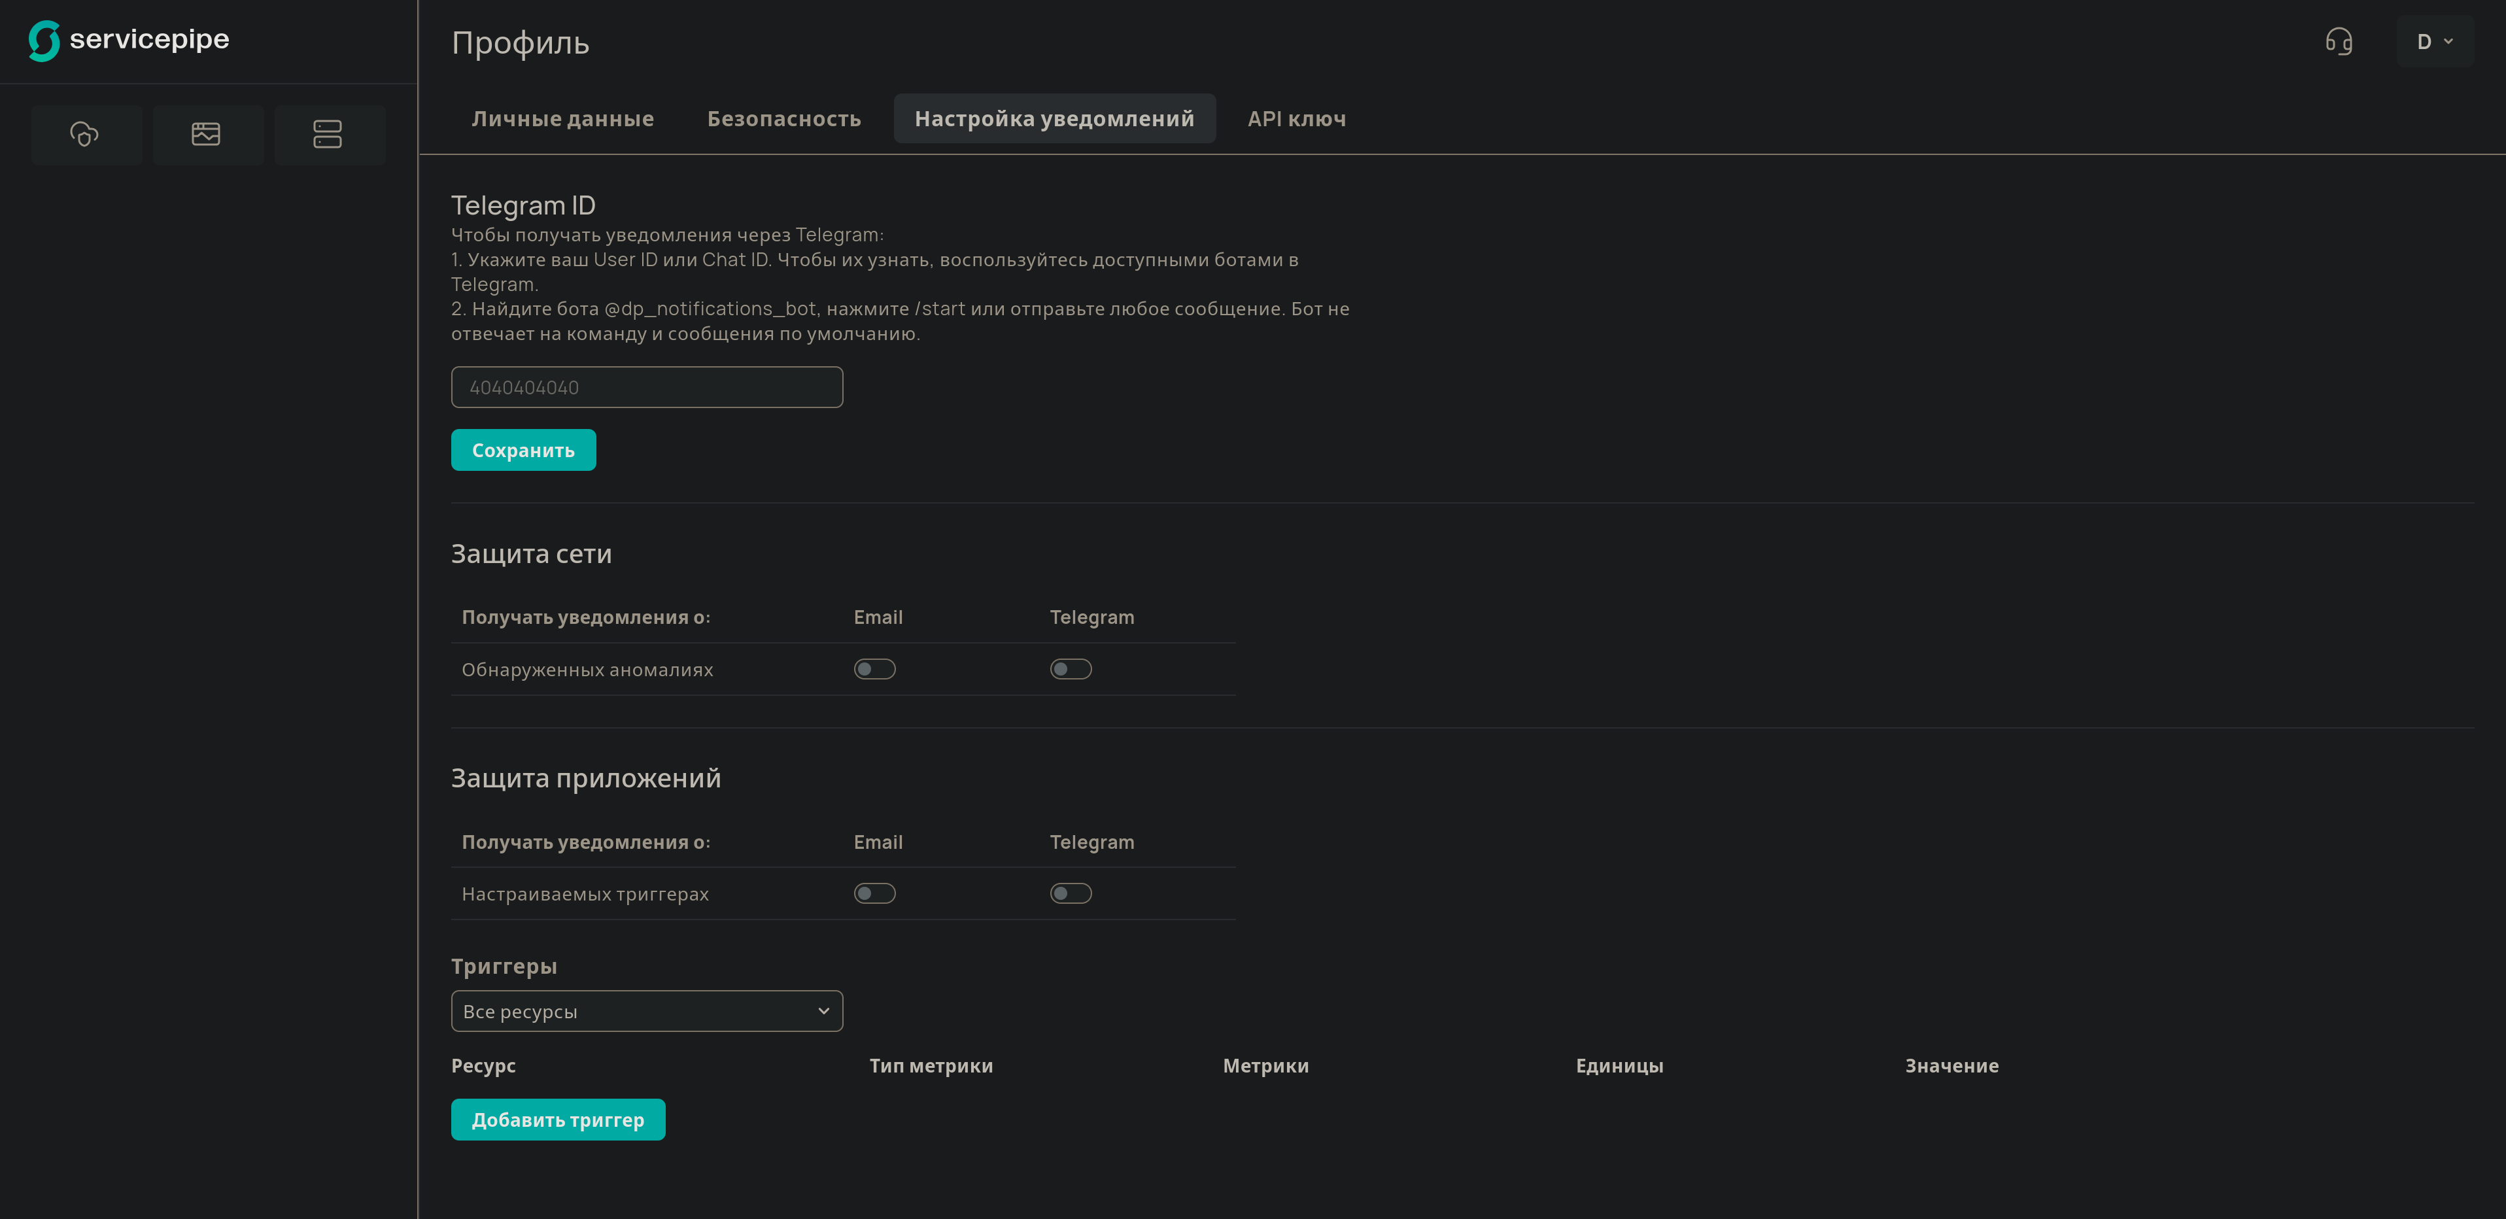
Task: Open the web dashboard chart icon
Action: coord(206,134)
